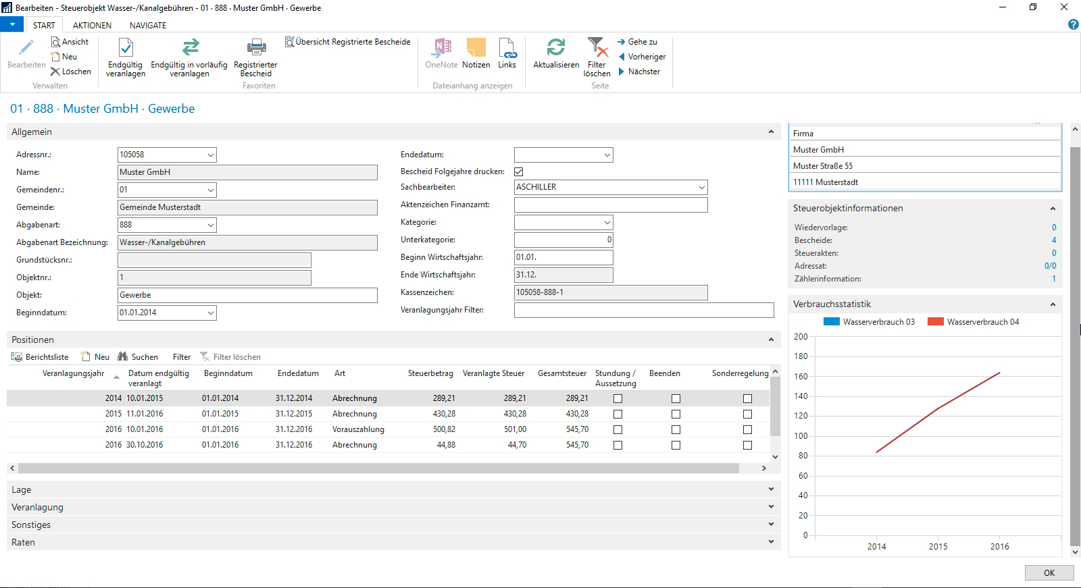Click the Links icon in ribbon
This screenshot has height=588, width=1081.
[x=507, y=48]
